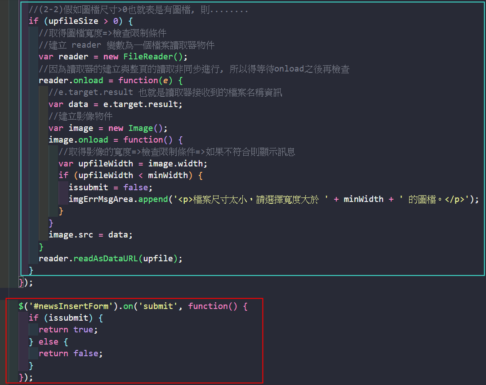Click the Image constructor in "new Image()"
Viewport: 486px width, 385px height.
pyautogui.click(x=140, y=128)
